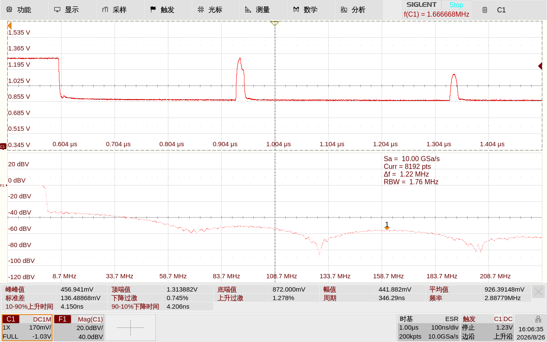Viewport: 547px width, 342px height.
Task: Open the C1 frequency counter label
Action: pos(437,15)
